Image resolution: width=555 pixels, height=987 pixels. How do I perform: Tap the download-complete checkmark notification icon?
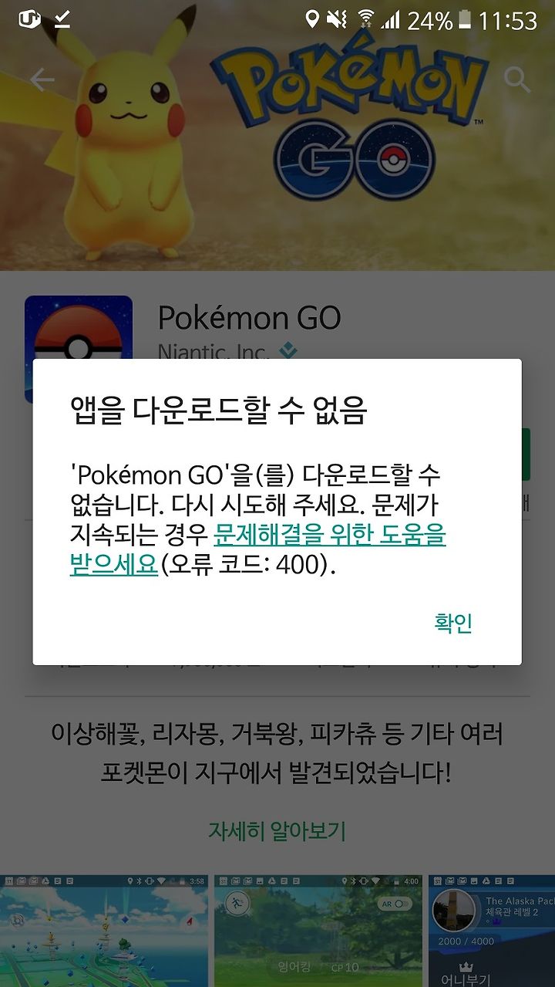62,19
